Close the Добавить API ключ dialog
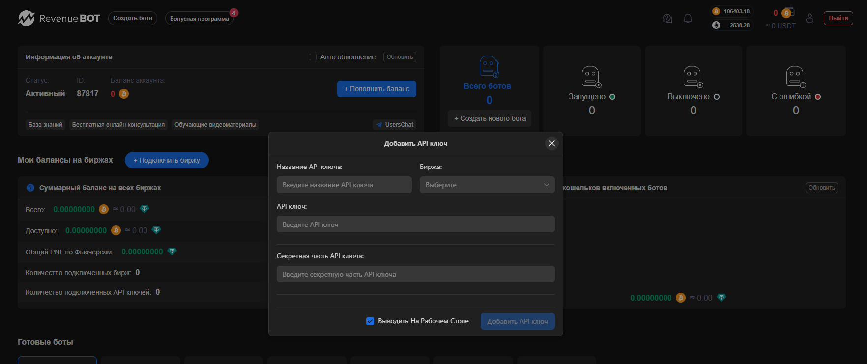Image resolution: width=867 pixels, height=364 pixels. (552, 143)
